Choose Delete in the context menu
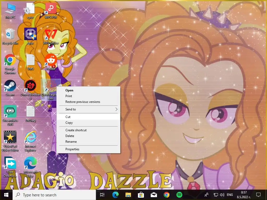The width and height of the screenshot is (267, 200). click(88, 136)
